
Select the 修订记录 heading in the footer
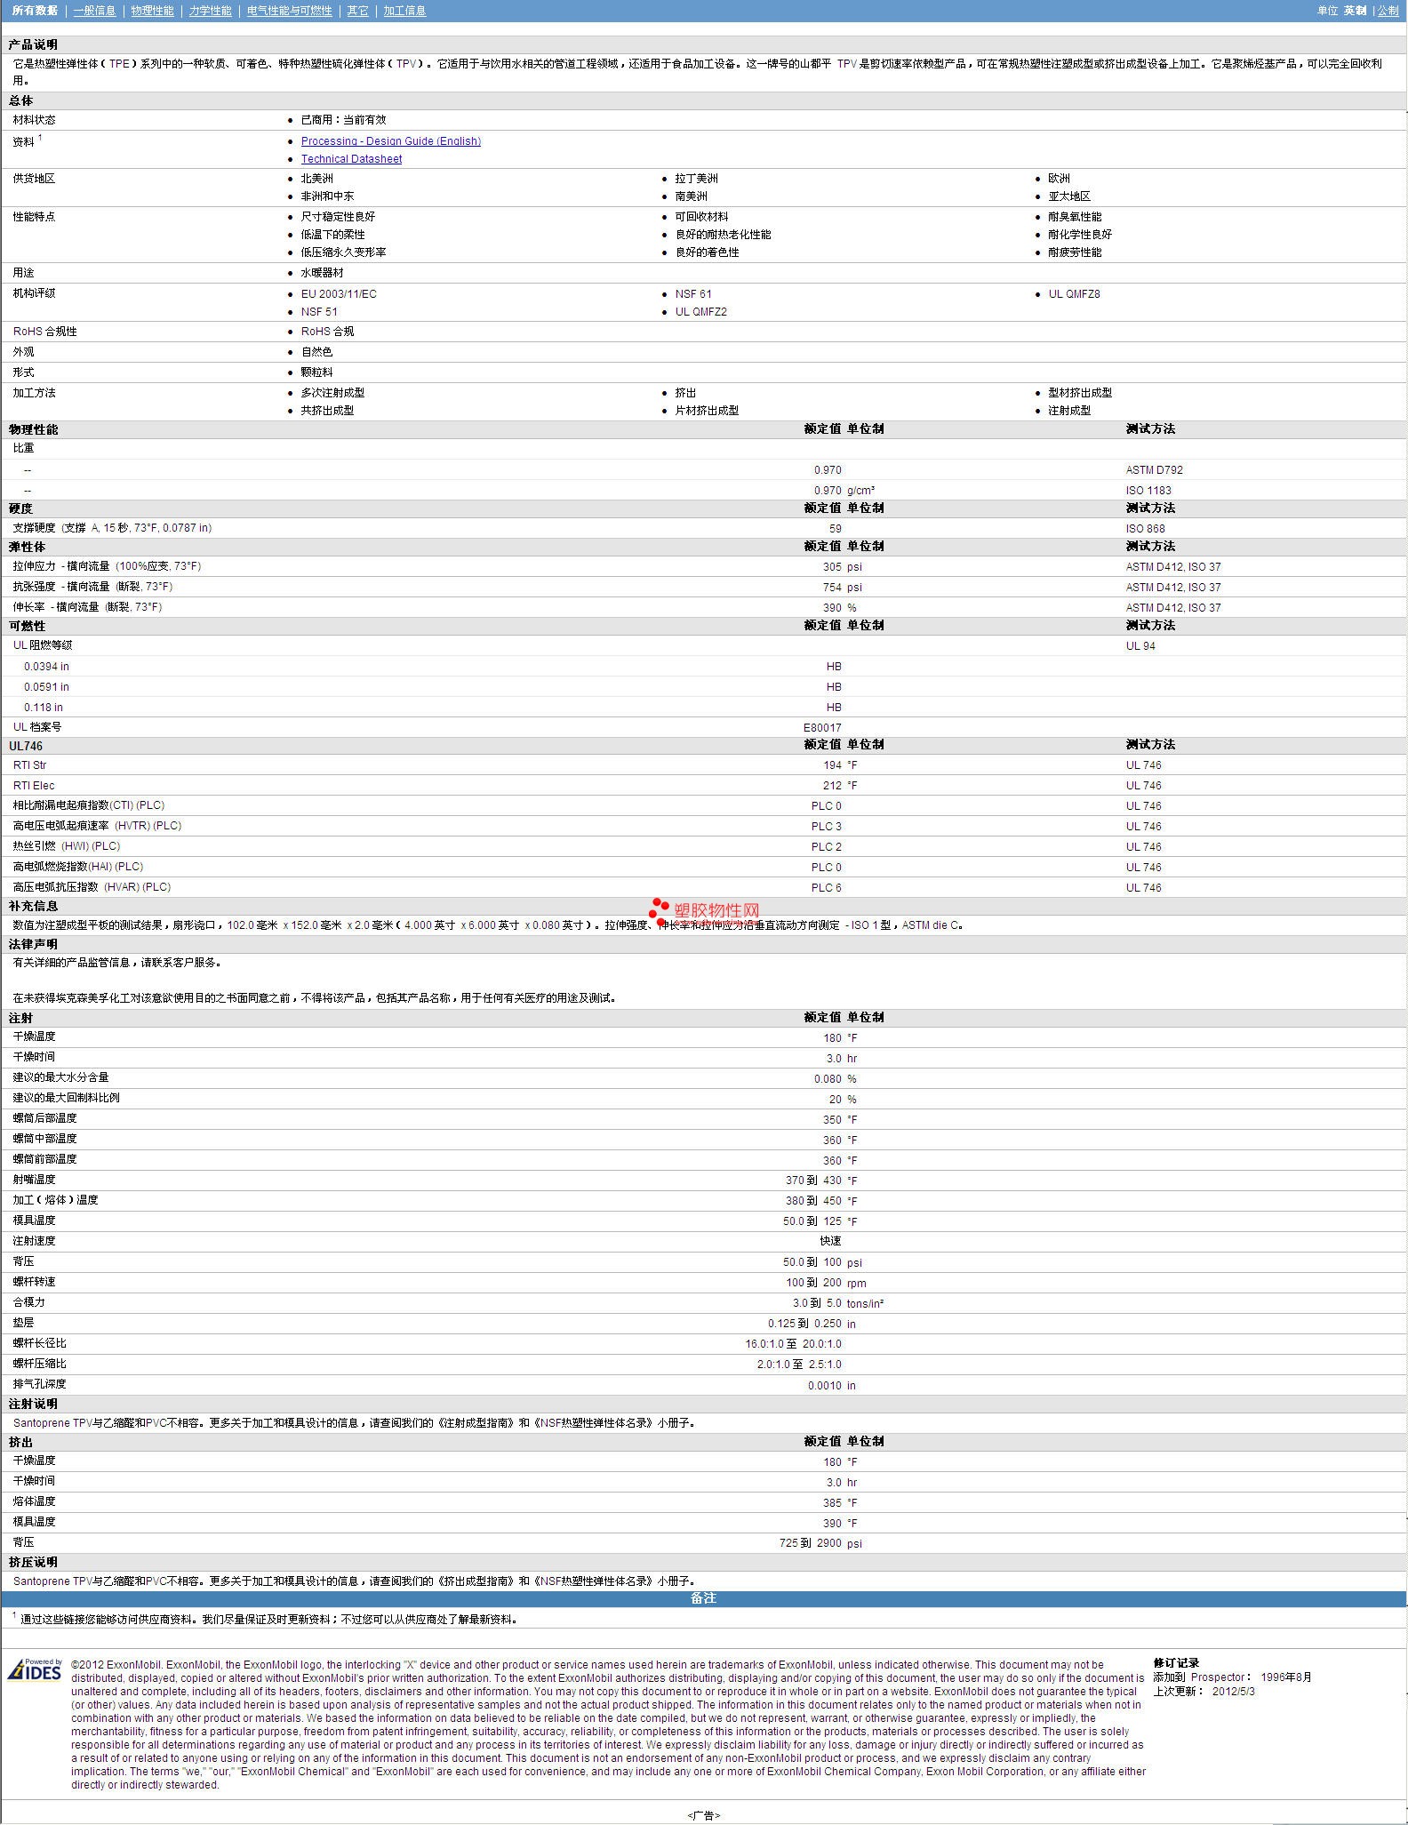click(x=1176, y=1663)
